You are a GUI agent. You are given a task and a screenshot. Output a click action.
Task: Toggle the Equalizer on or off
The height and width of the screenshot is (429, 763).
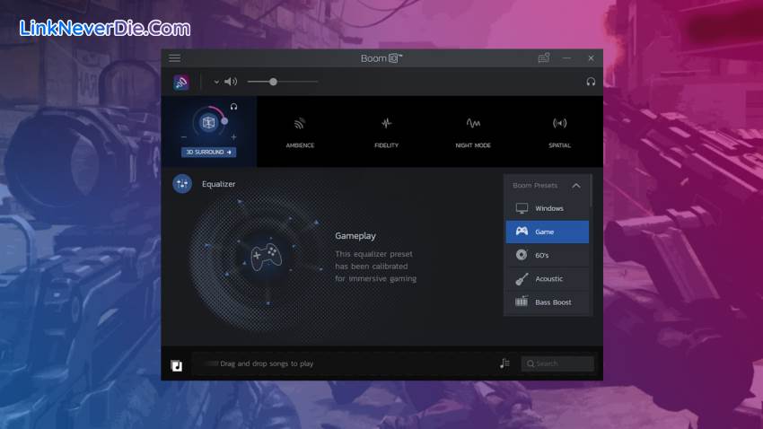[x=182, y=184]
